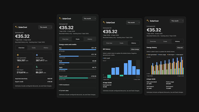Click the Estimated bill €3.88 value

(x=105, y=87)
